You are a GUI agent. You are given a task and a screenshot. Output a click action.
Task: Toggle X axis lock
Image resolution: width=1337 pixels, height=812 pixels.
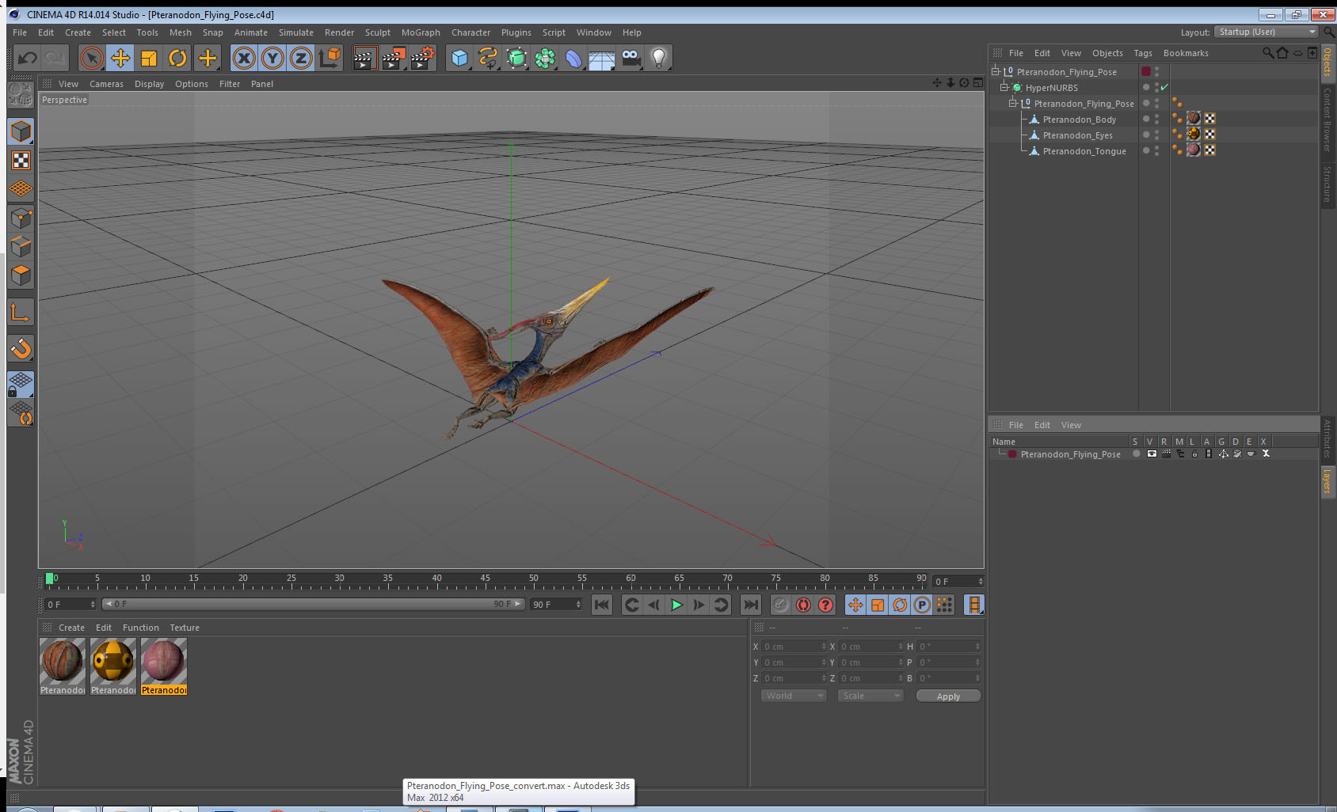point(244,58)
